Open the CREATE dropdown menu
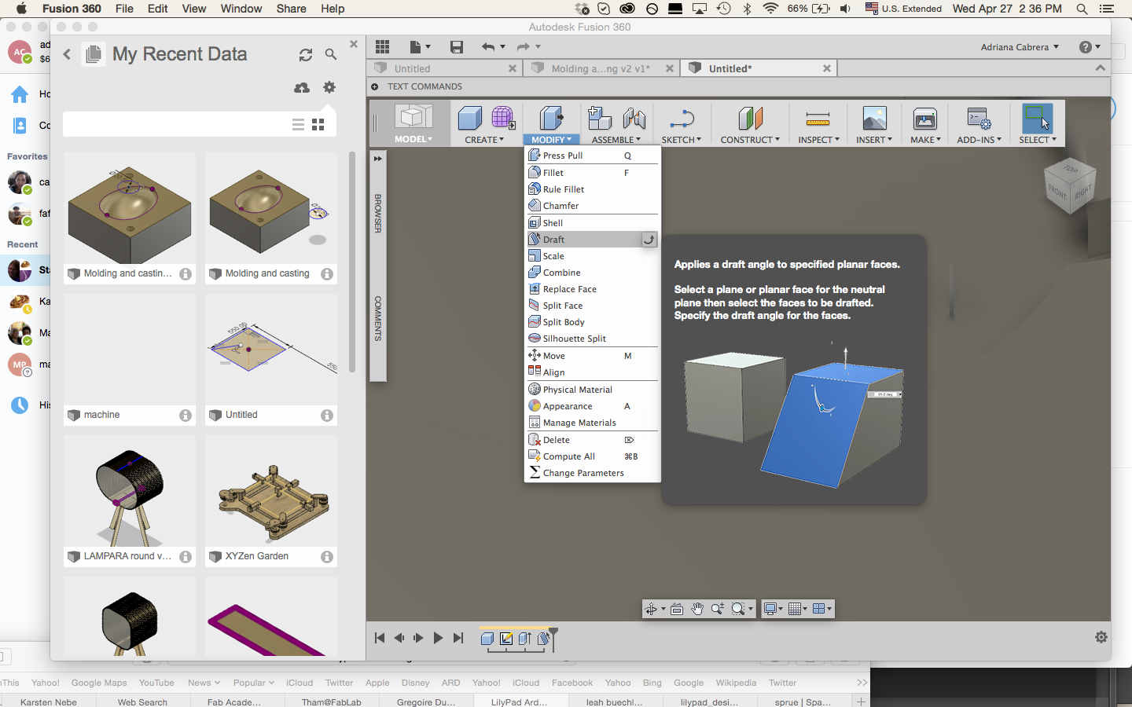The image size is (1132, 707). pos(484,140)
